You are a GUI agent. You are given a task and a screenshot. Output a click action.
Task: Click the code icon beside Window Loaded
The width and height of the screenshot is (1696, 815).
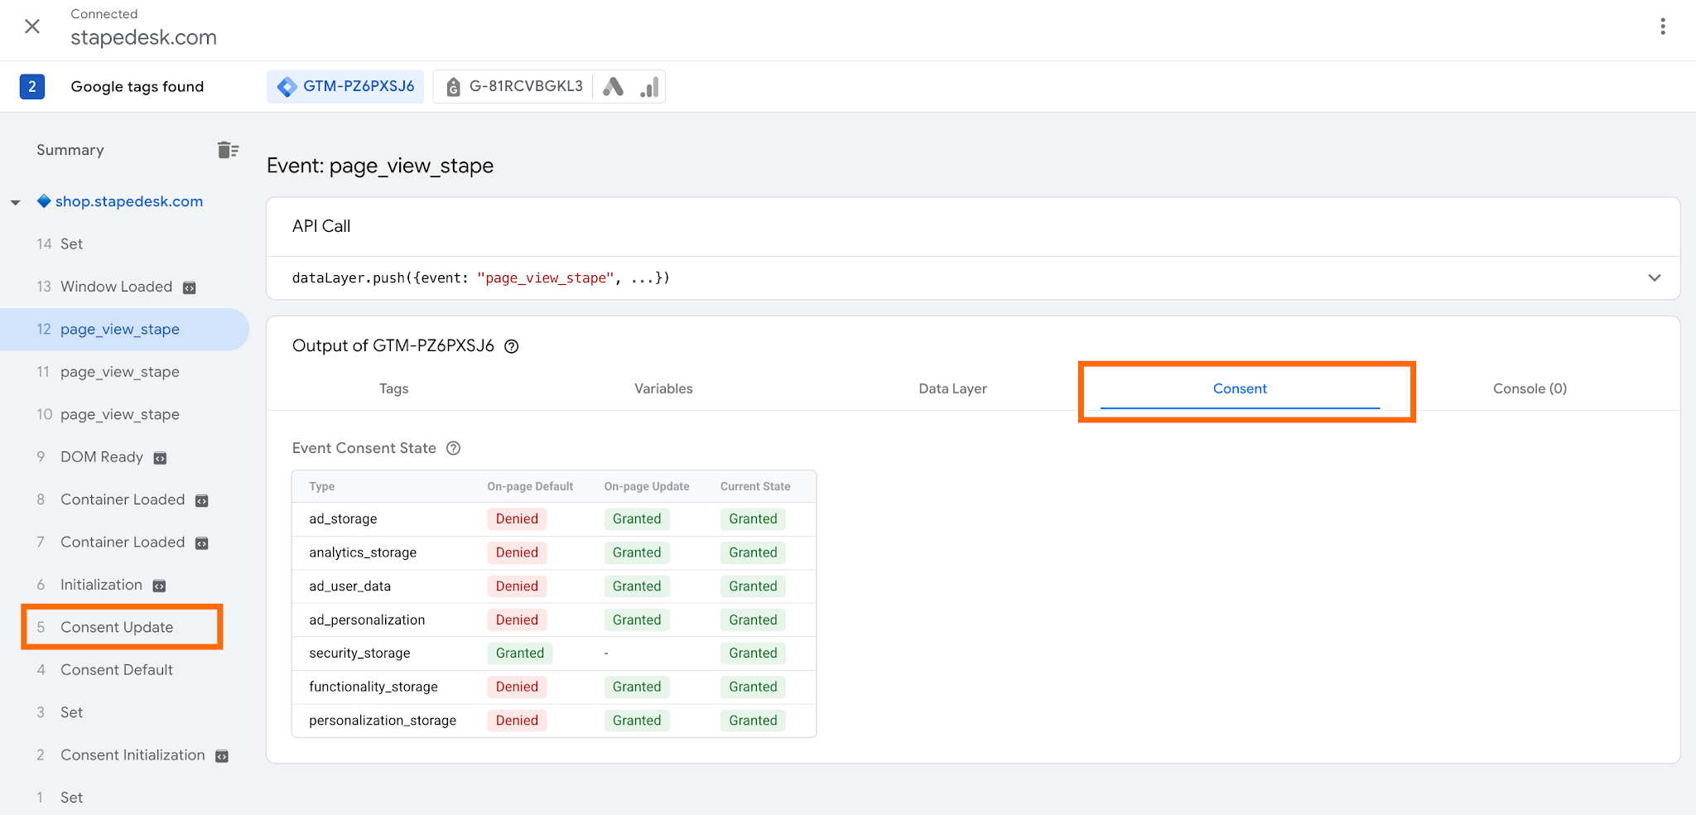point(190,287)
